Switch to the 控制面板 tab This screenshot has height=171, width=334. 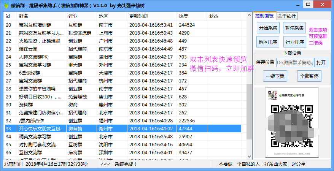pos(264,16)
